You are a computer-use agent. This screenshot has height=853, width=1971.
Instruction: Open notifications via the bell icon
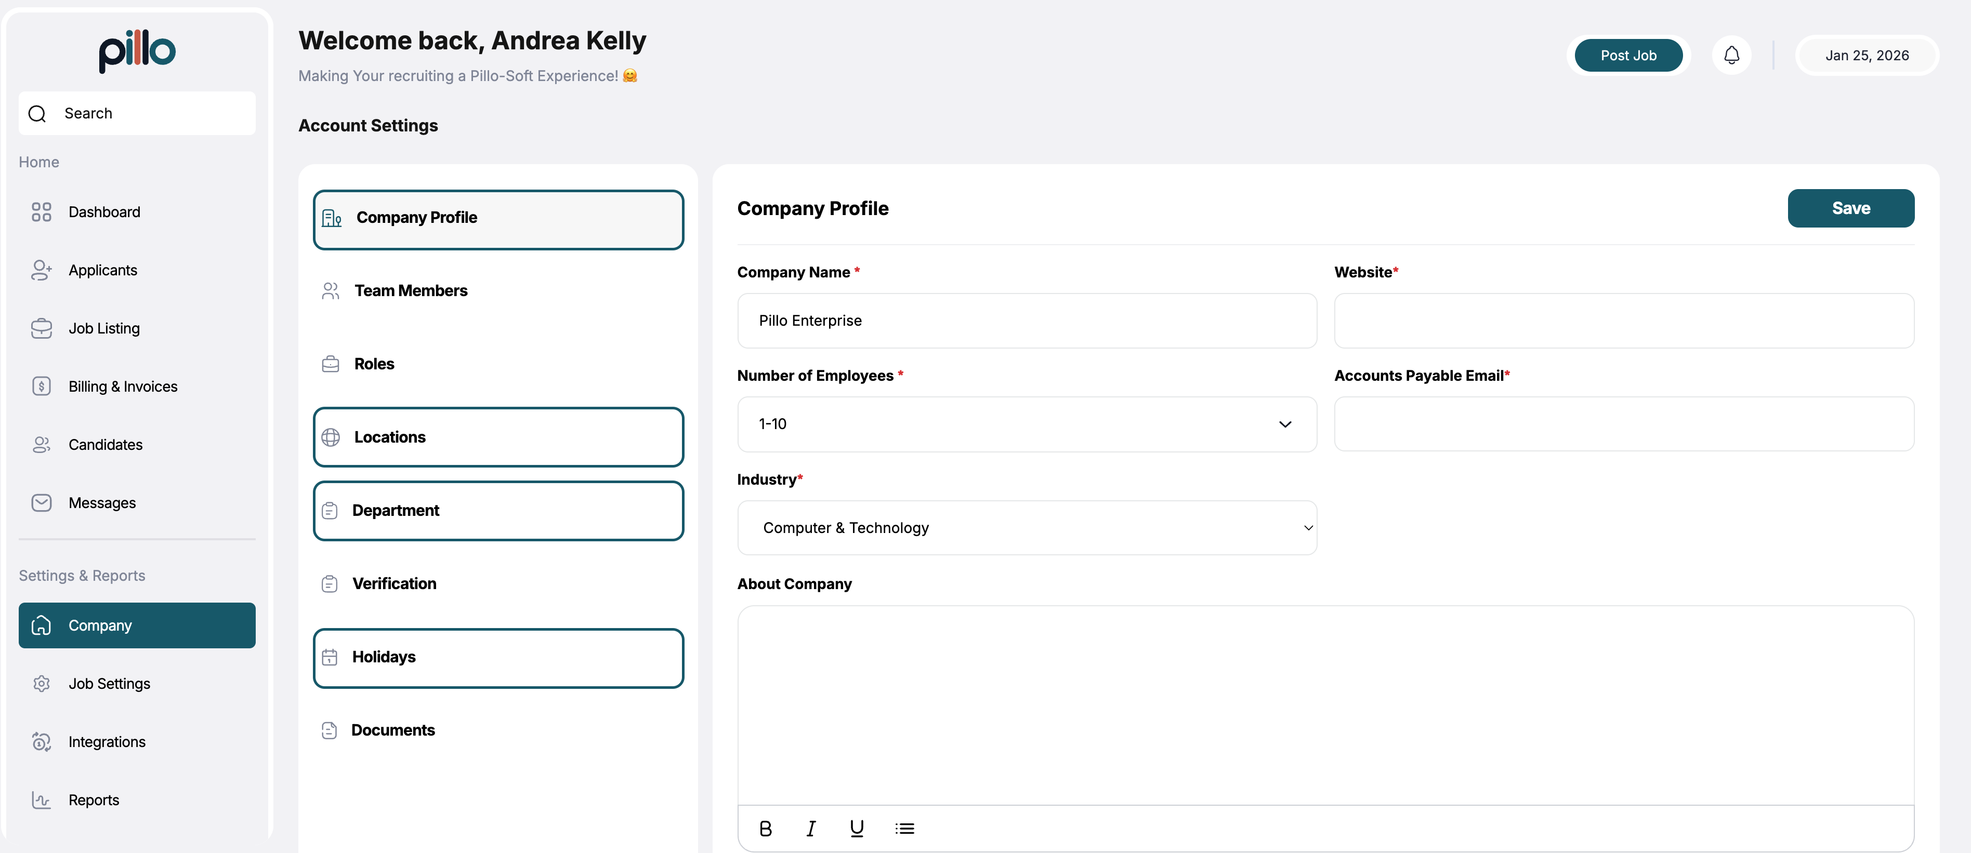click(x=1731, y=55)
